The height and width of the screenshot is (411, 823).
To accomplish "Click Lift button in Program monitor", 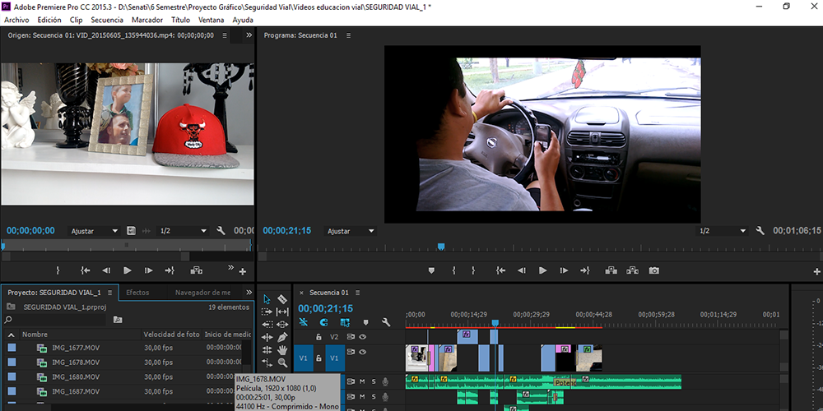I will (x=611, y=270).
